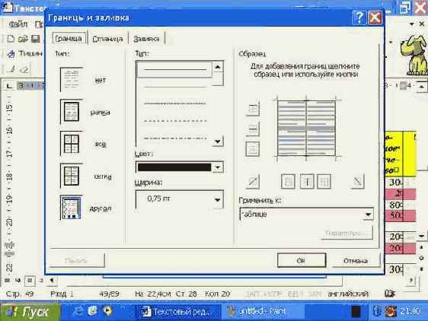The height and width of the screenshot is (321, 428).
Task: Select the 'все' all borders icon
Action: click(x=72, y=144)
